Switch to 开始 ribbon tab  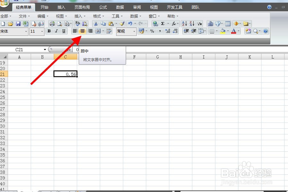[x=44, y=7]
